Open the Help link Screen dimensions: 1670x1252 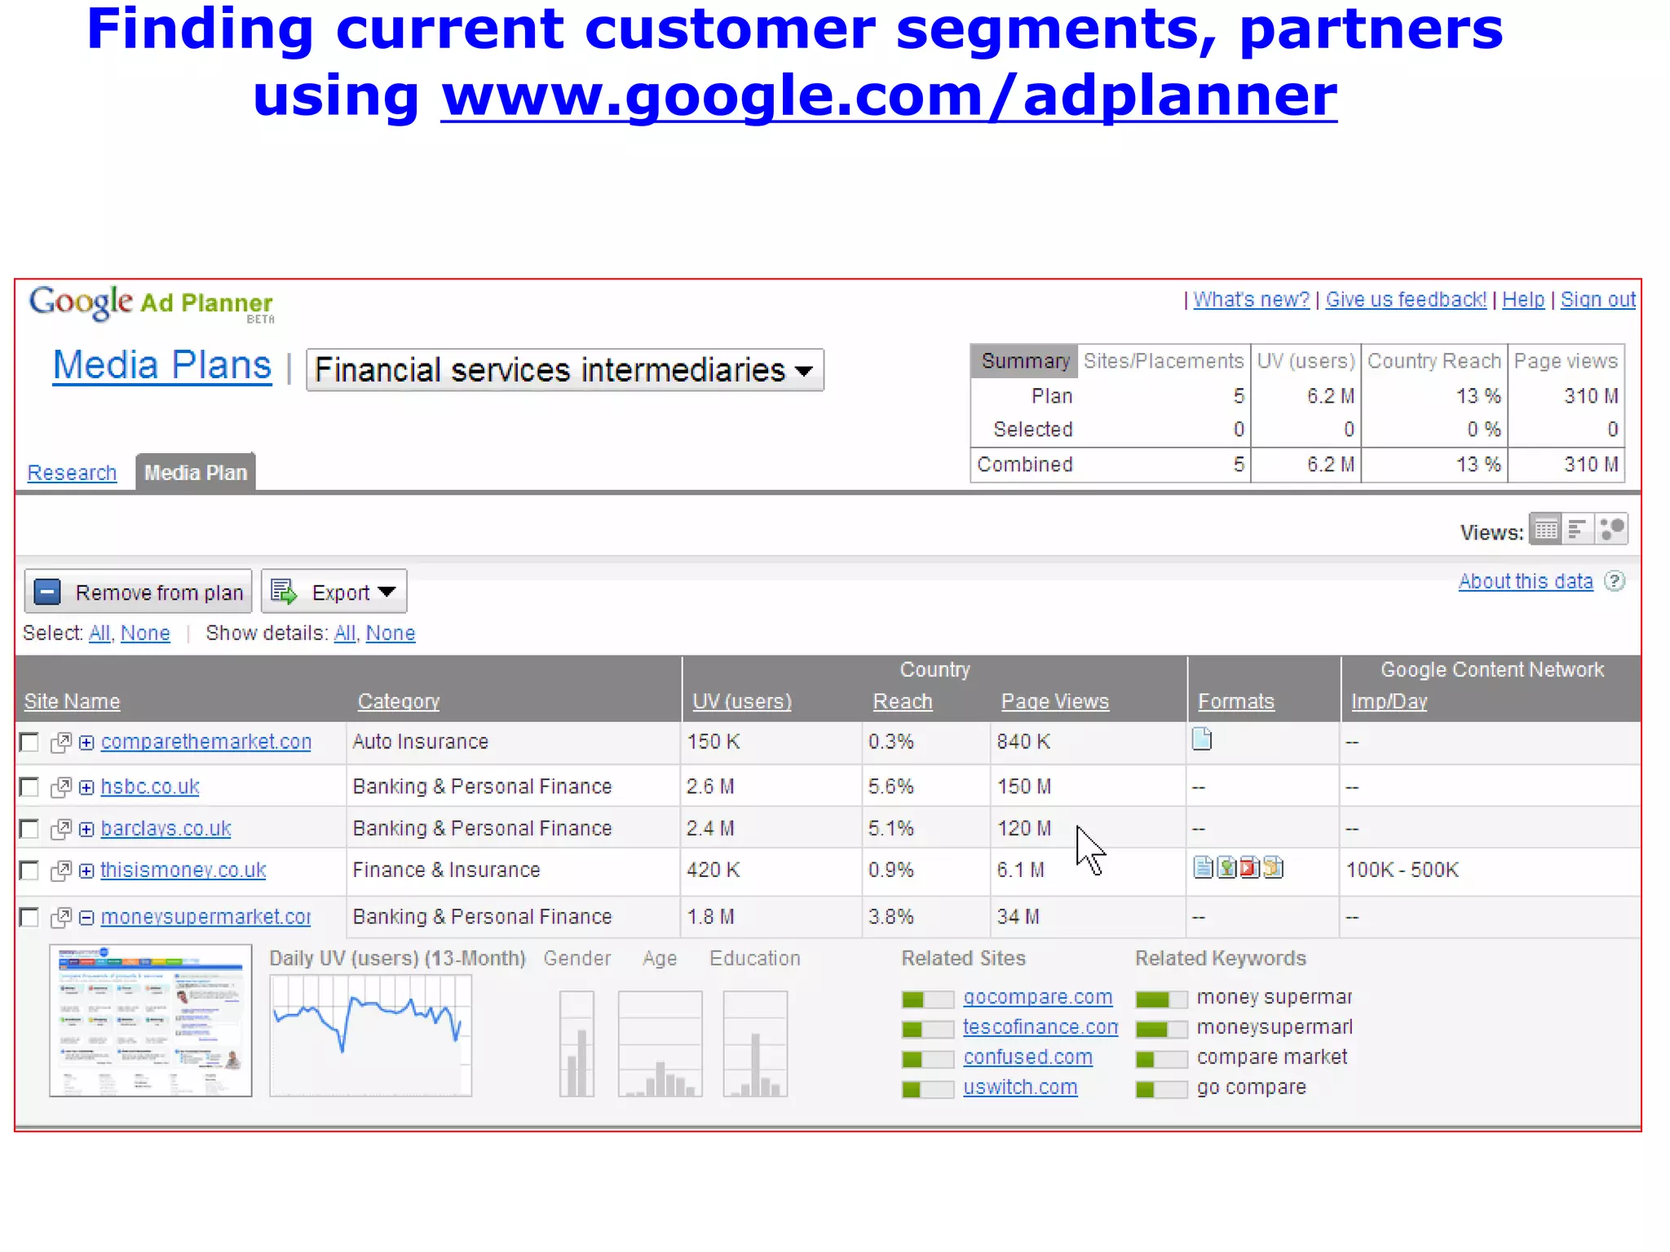(1523, 299)
